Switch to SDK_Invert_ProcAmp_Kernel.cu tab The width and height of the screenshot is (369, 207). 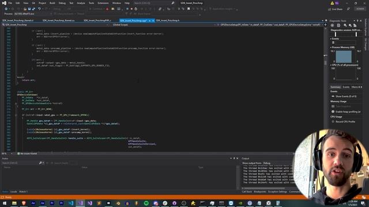tap(58, 21)
